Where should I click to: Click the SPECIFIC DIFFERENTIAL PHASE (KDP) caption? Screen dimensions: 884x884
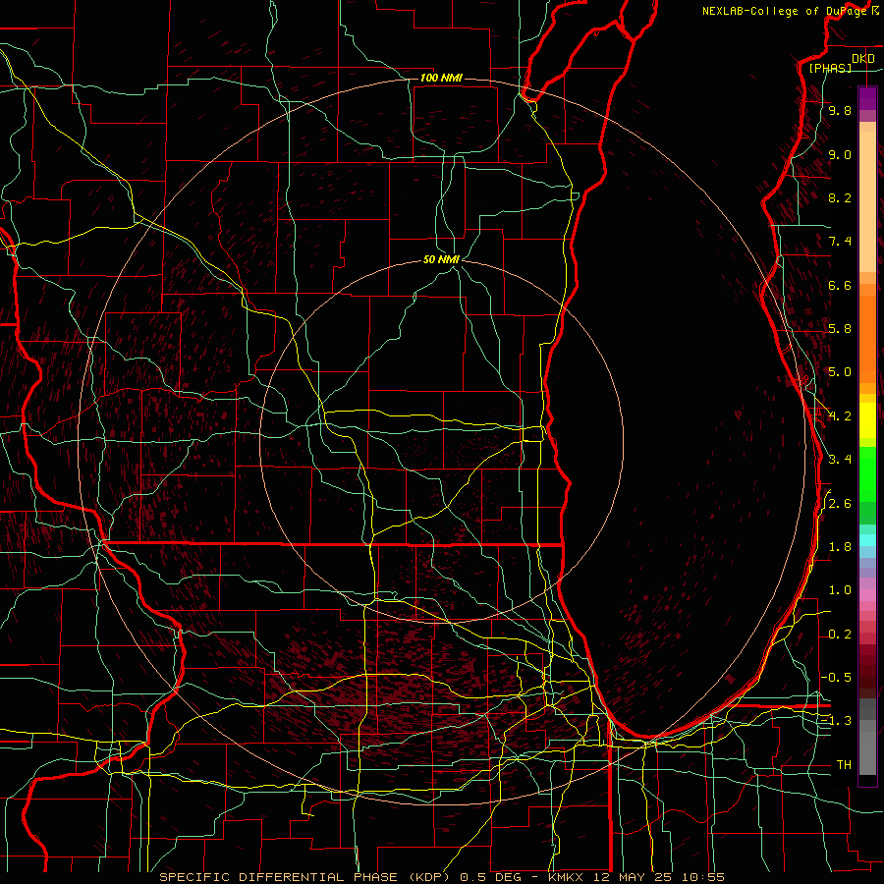click(x=306, y=877)
